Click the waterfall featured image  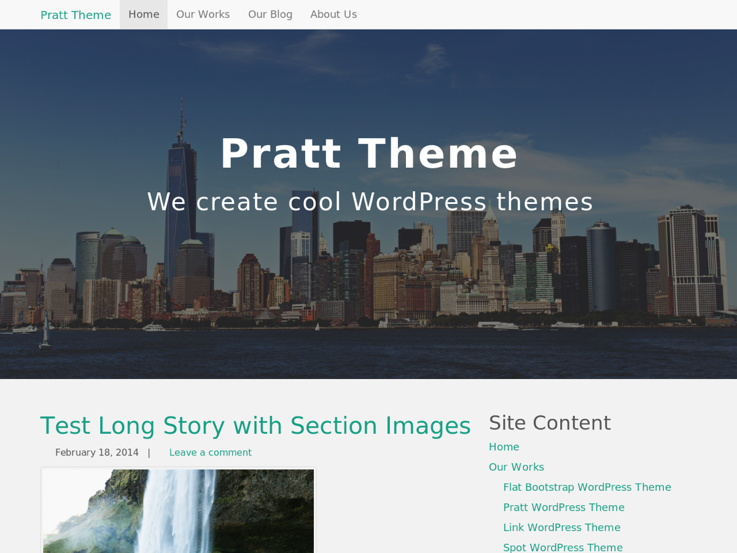pos(178,510)
